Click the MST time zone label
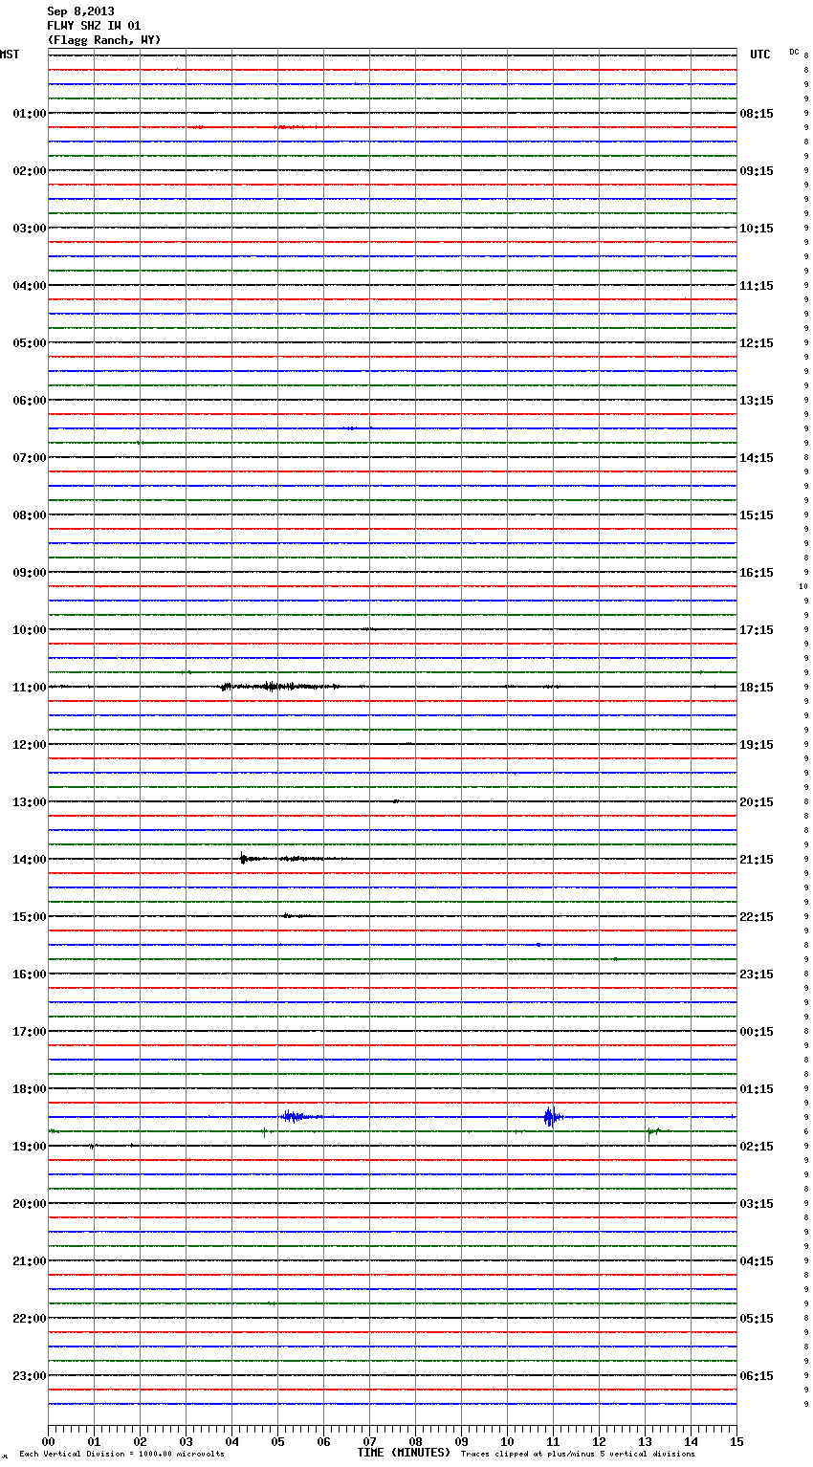 [x=10, y=55]
